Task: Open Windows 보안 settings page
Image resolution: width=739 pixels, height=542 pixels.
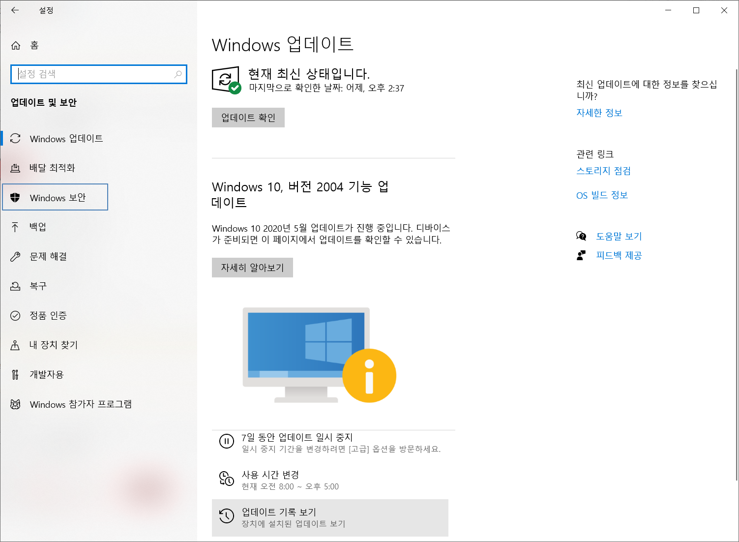Action: coord(55,197)
